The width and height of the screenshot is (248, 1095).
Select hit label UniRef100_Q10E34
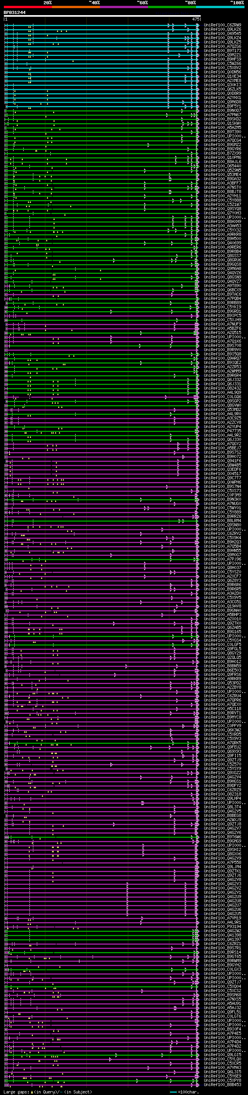[x=222, y=76]
